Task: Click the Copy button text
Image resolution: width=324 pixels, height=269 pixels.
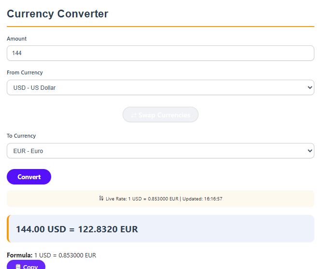Action: [x=30, y=267]
